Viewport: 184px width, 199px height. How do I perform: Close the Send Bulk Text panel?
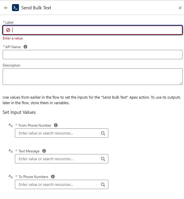pos(180,8)
